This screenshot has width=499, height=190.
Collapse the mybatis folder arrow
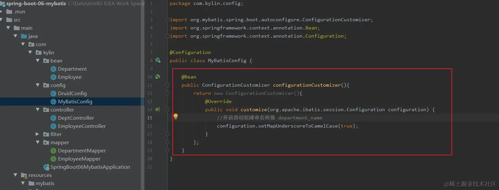tap(23, 183)
